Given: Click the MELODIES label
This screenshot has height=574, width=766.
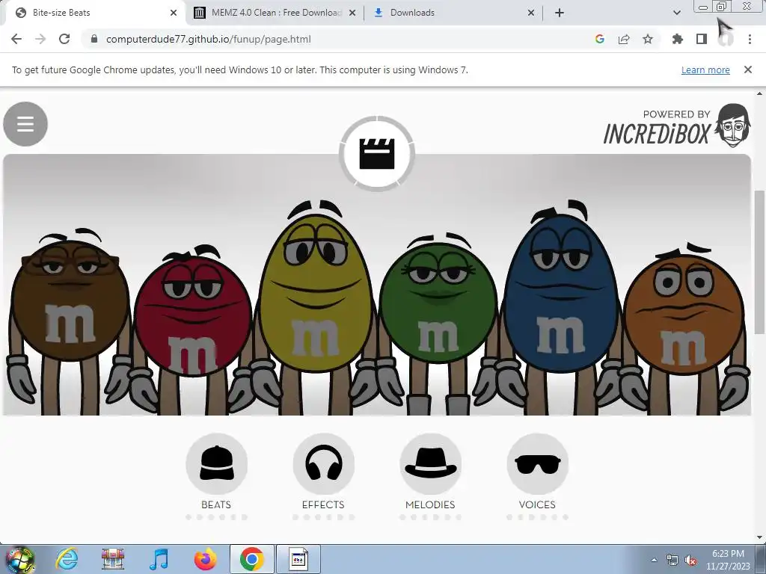Looking at the screenshot, I should click(430, 504).
